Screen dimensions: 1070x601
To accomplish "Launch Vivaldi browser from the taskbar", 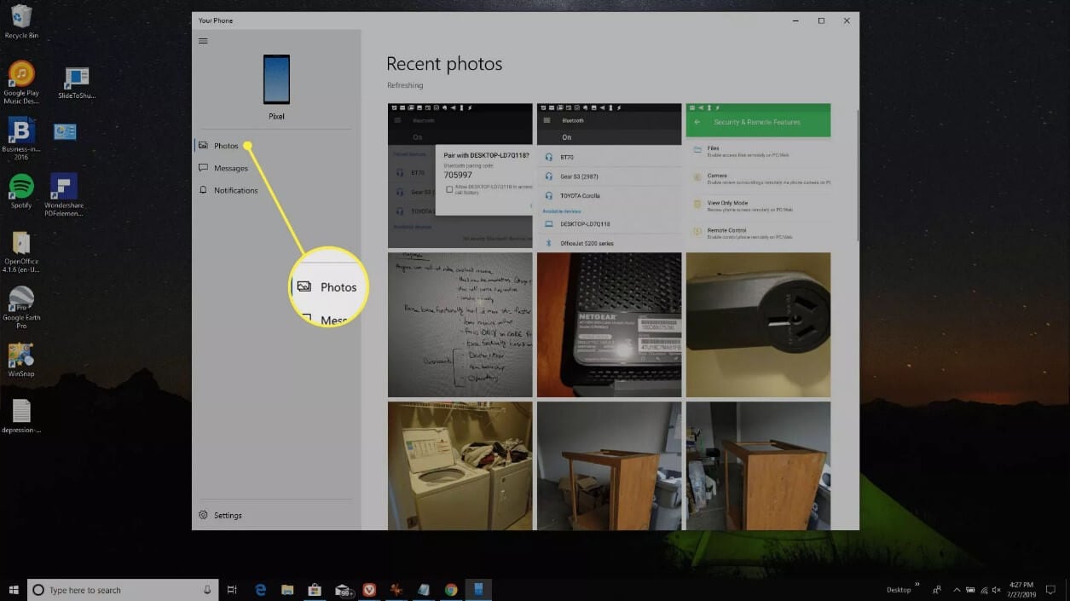I will point(369,590).
